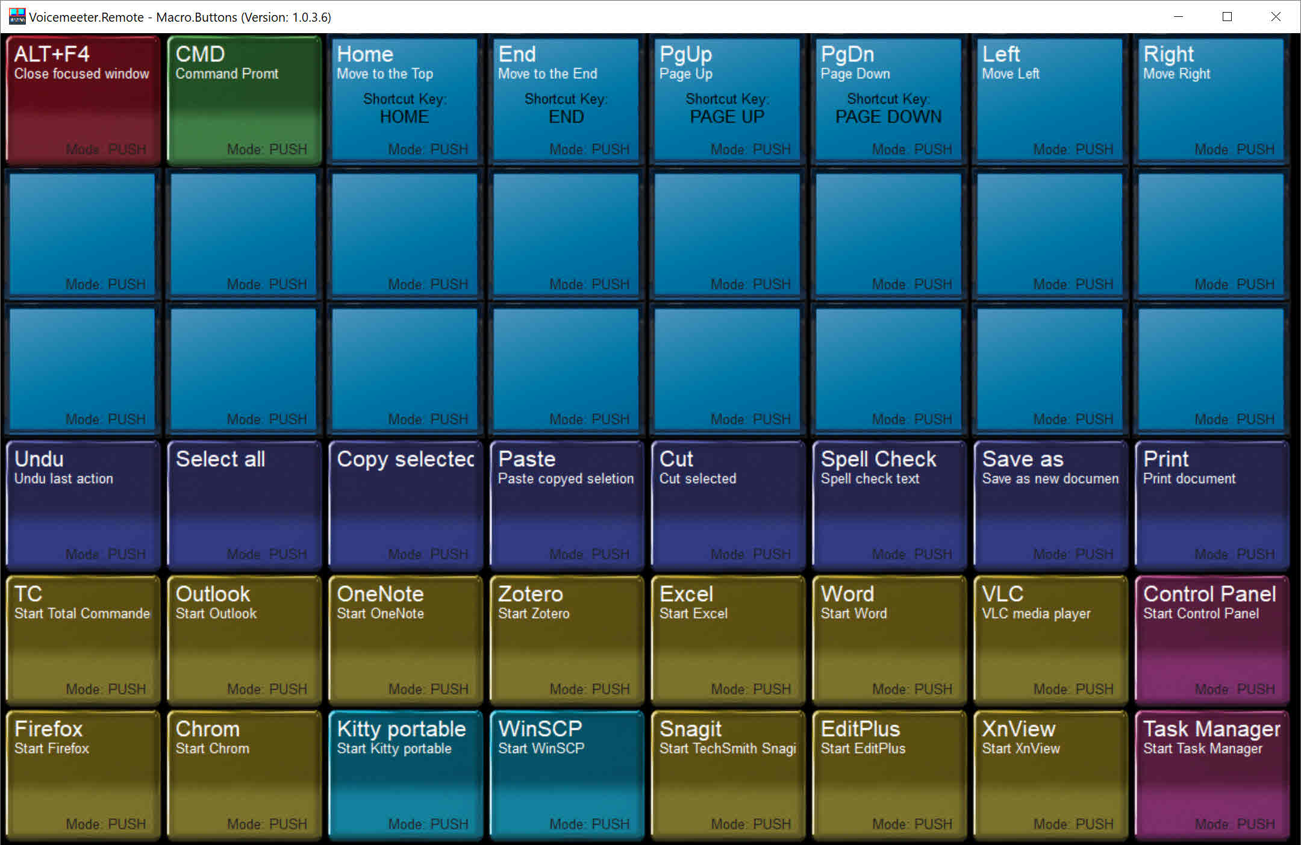Start OneNote macro button
The height and width of the screenshot is (845, 1301).
pyautogui.click(x=405, y=640)
